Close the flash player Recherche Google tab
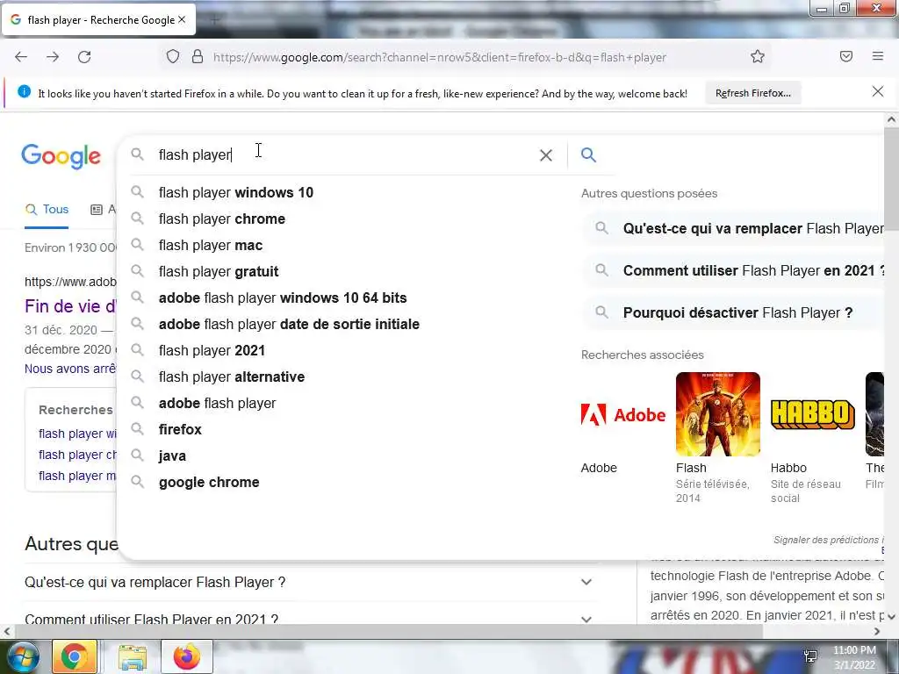This screenshot has height=674, width=899. (182, 19)
